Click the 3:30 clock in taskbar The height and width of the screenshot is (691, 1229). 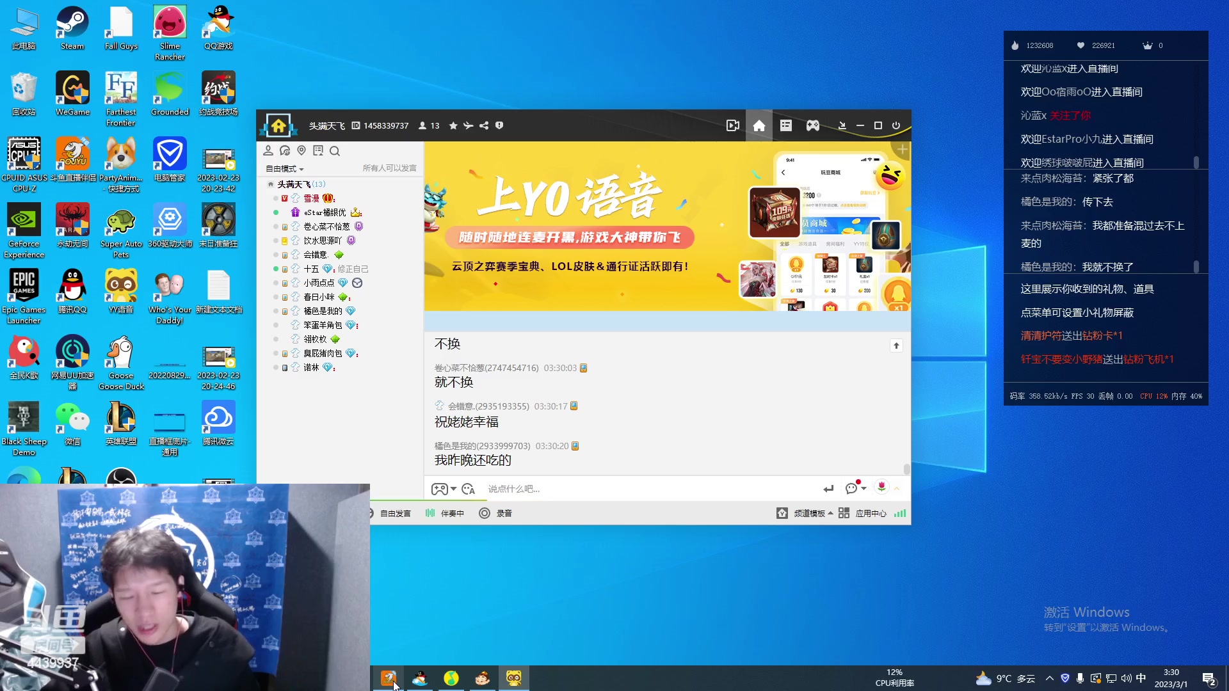click(x=1171, y=678)
